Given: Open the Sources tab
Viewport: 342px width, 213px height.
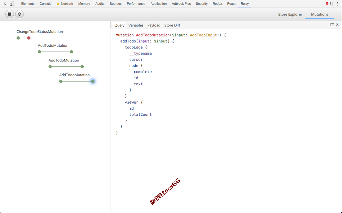Looking at the screenshot, I should click(x=115, y=4).
